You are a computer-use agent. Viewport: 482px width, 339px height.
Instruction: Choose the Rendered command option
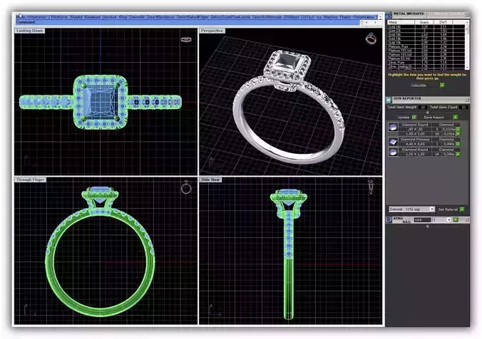coord(92,17)
